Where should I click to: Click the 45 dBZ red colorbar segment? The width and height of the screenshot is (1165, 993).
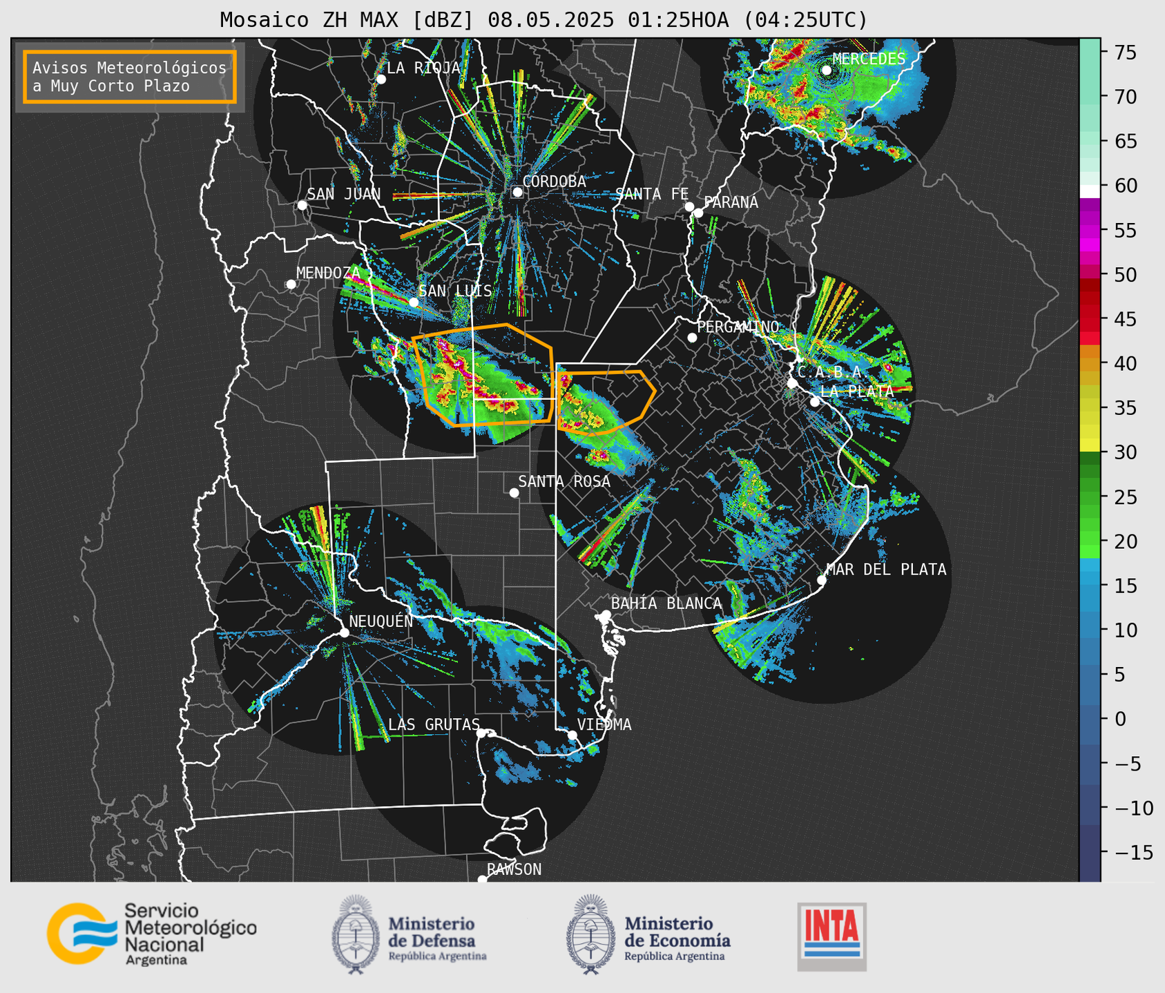1090,325
